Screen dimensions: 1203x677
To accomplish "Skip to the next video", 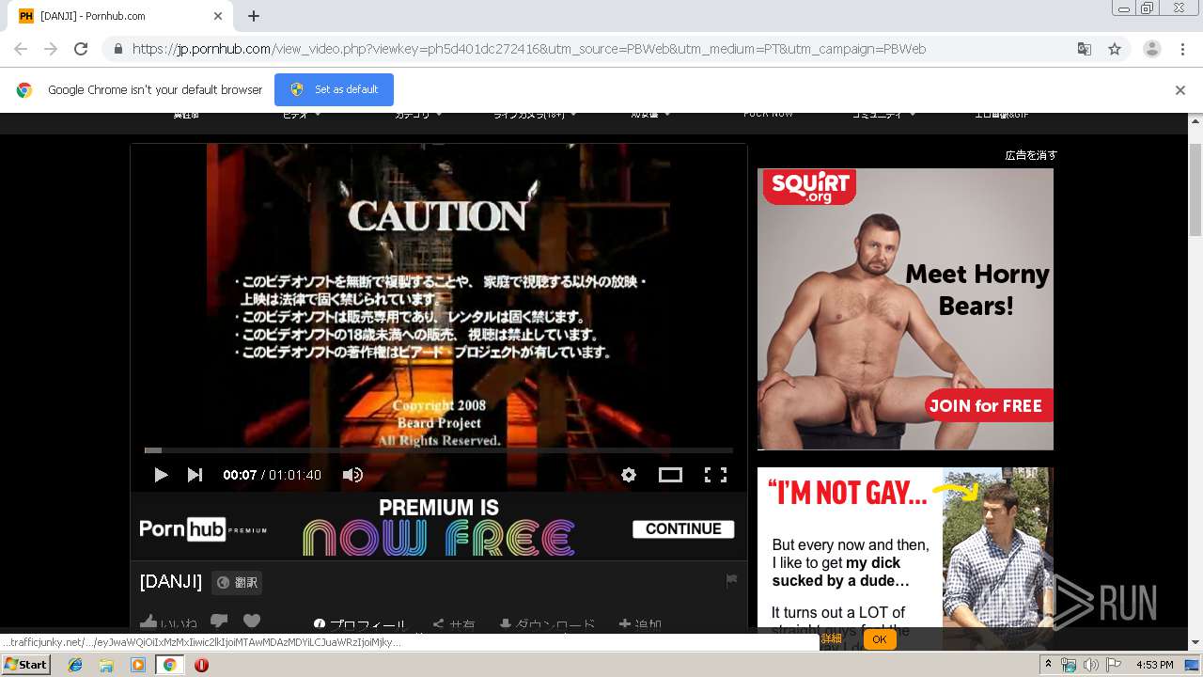I will (195, 475).
